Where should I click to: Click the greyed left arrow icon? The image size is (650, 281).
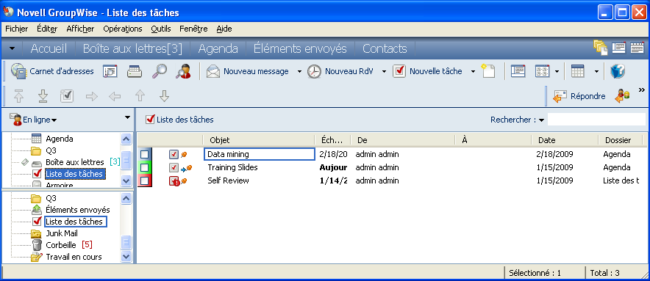click(x=115, y=96)
